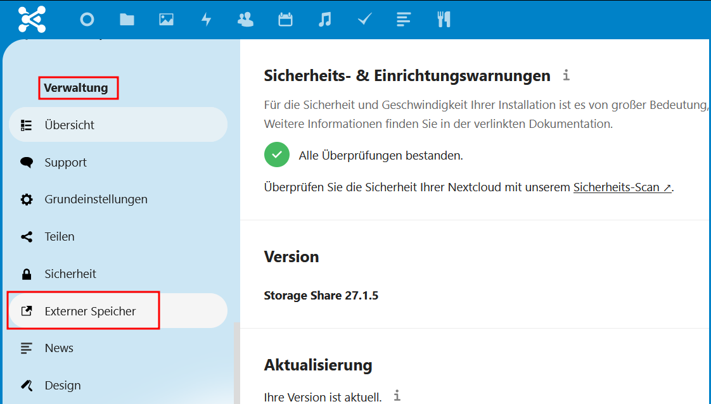The height and width of the screenshot is (404, 711).
Task: Open the News lines icon in header
Action: click(x=404, y=20)
